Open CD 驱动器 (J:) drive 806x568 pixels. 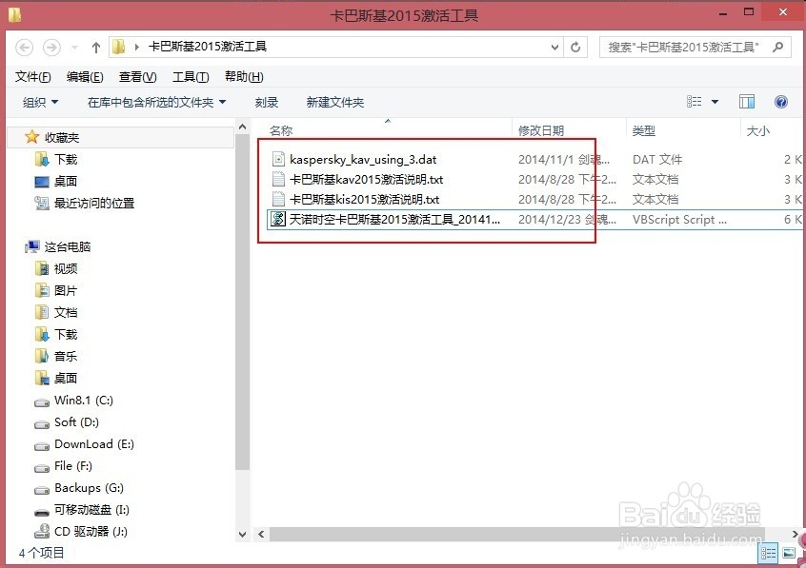pyautogui.click(x=91, y=532)
